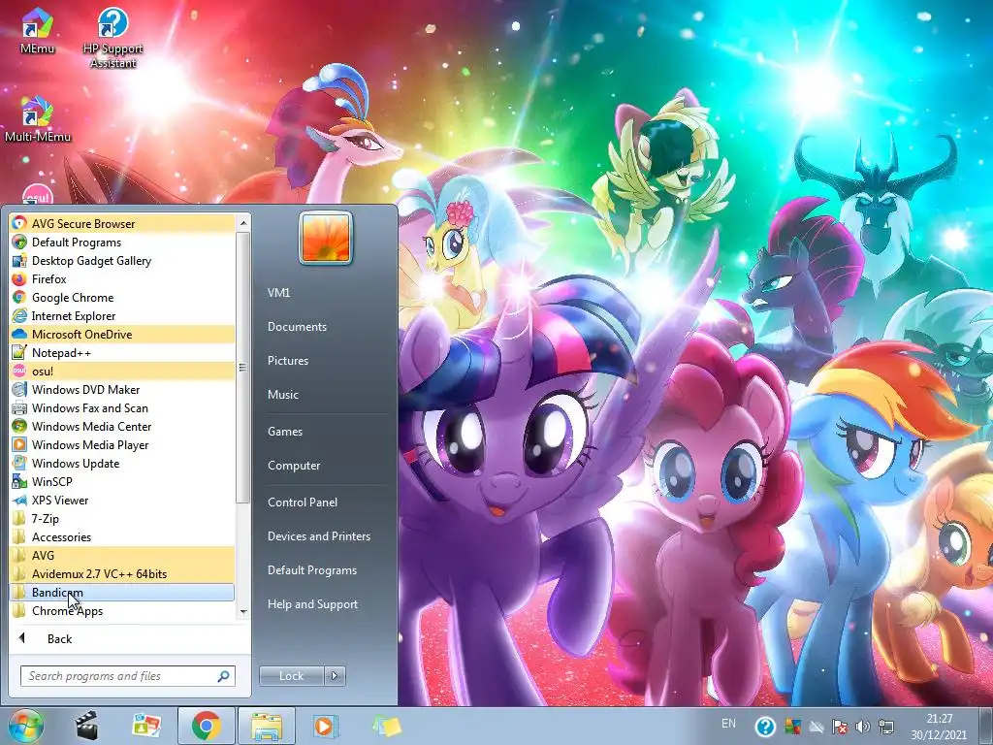Click the network tray icon
Screen dimensions: 993x745
(886, 727)
